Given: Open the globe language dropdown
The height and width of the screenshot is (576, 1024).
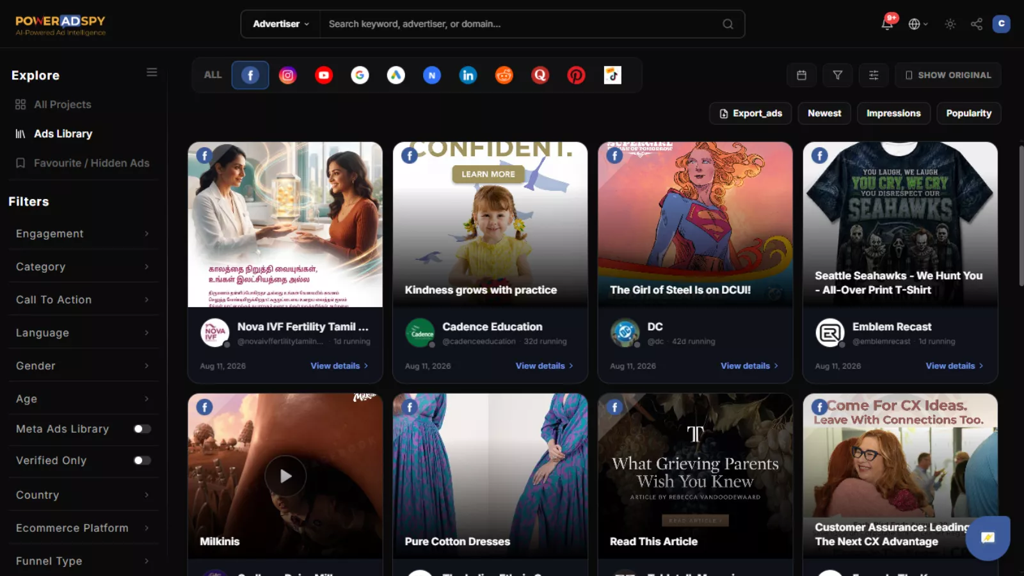Looking at the screenshot, I should 918,24.
